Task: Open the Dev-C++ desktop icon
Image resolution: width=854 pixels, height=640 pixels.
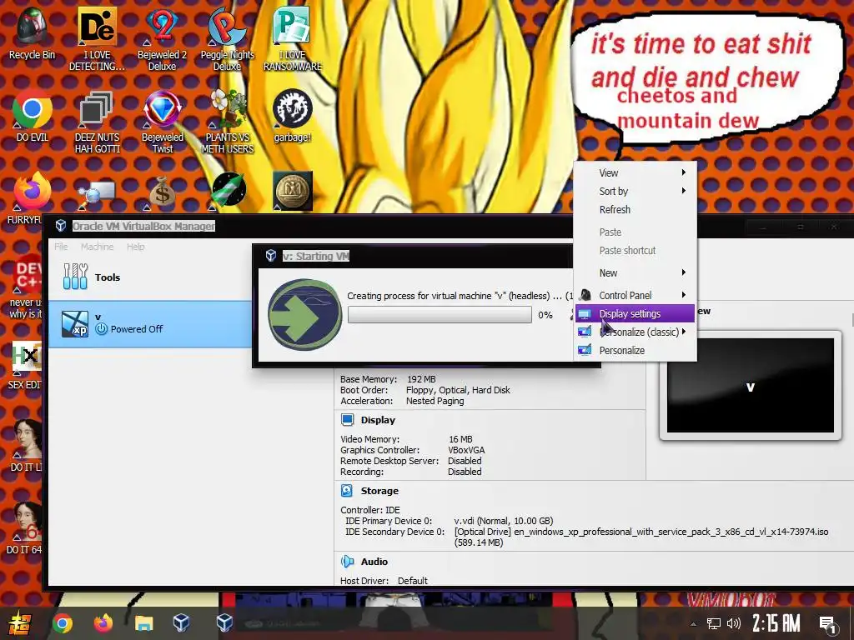Action: [28, 274]
